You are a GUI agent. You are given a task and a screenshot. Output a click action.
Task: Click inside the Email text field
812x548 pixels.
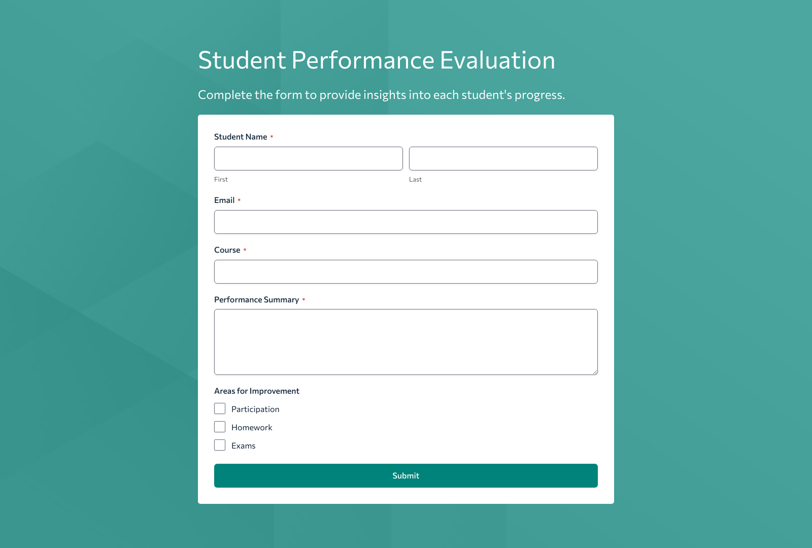pos(405,222)
